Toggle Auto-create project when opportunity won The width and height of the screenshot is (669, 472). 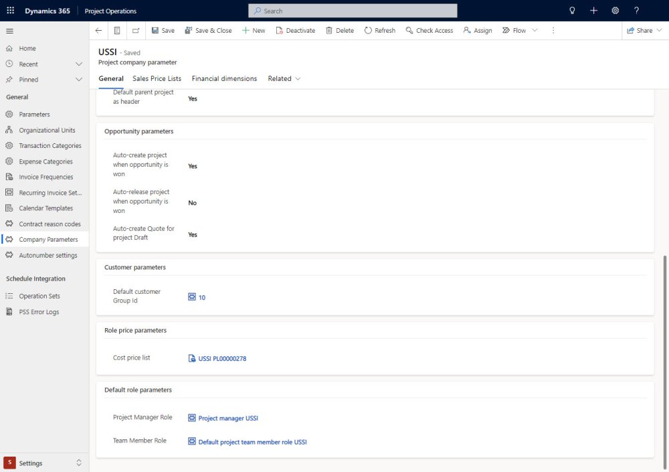click(193, 166)
